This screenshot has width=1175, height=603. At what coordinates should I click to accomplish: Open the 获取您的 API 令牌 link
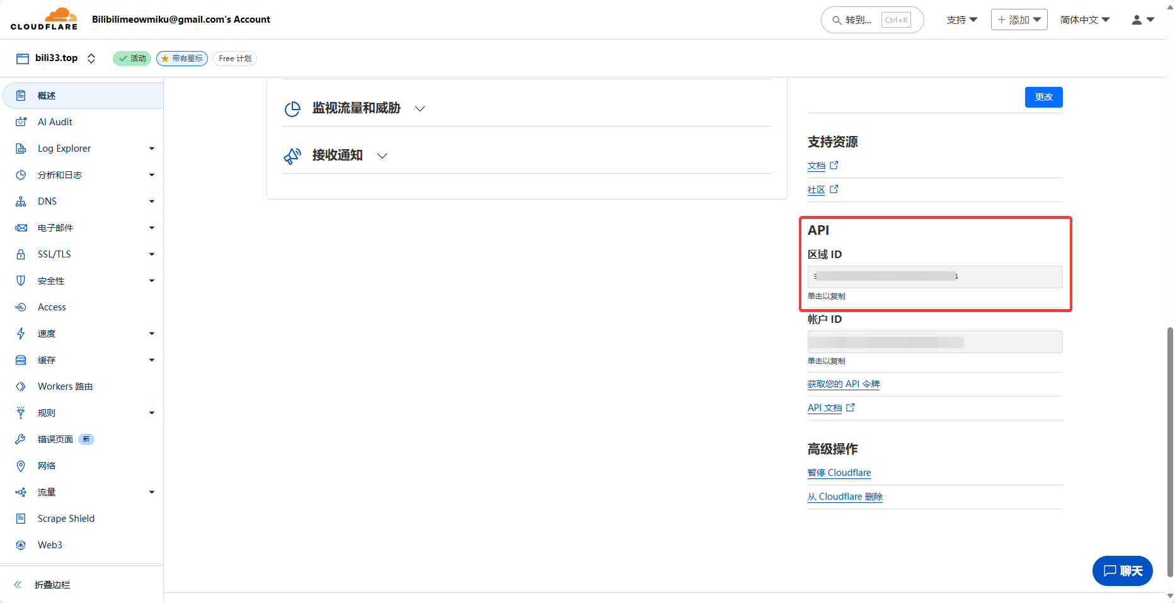point(844,384)
